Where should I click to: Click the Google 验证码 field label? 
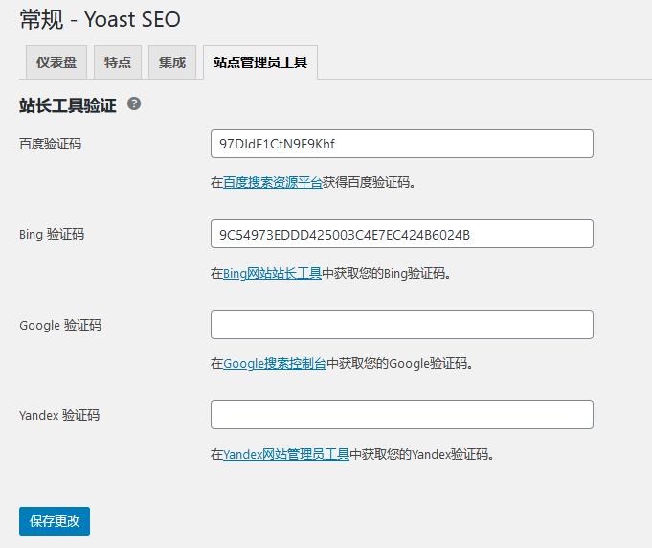point(60,325)
